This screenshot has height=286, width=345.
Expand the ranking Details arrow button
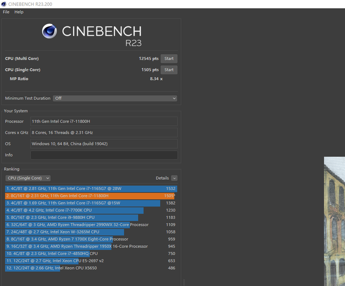pyautogui.click(x=174, y=178)
